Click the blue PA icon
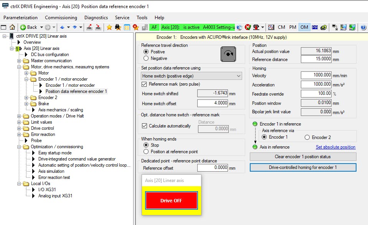 [x=315, y=27]
